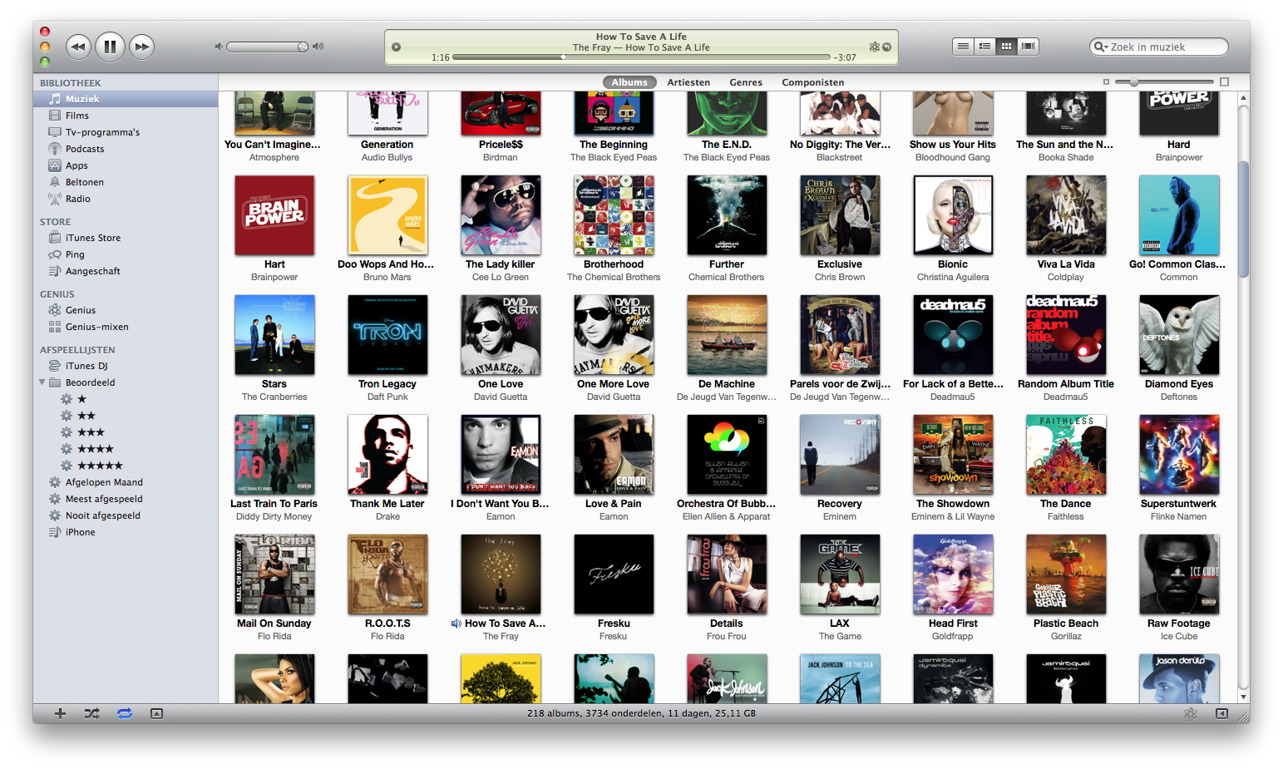Click the Genius atom icon in the display
Viewport: 1283px width, 769px height.
click(x=874, y=47)
